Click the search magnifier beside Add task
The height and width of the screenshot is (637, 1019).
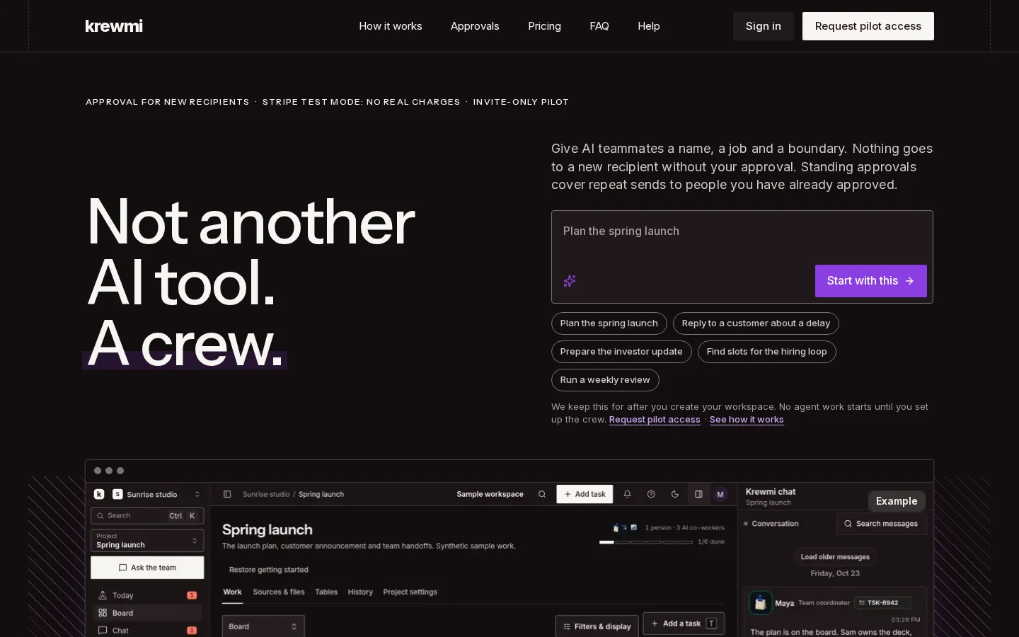coord(542,494)
